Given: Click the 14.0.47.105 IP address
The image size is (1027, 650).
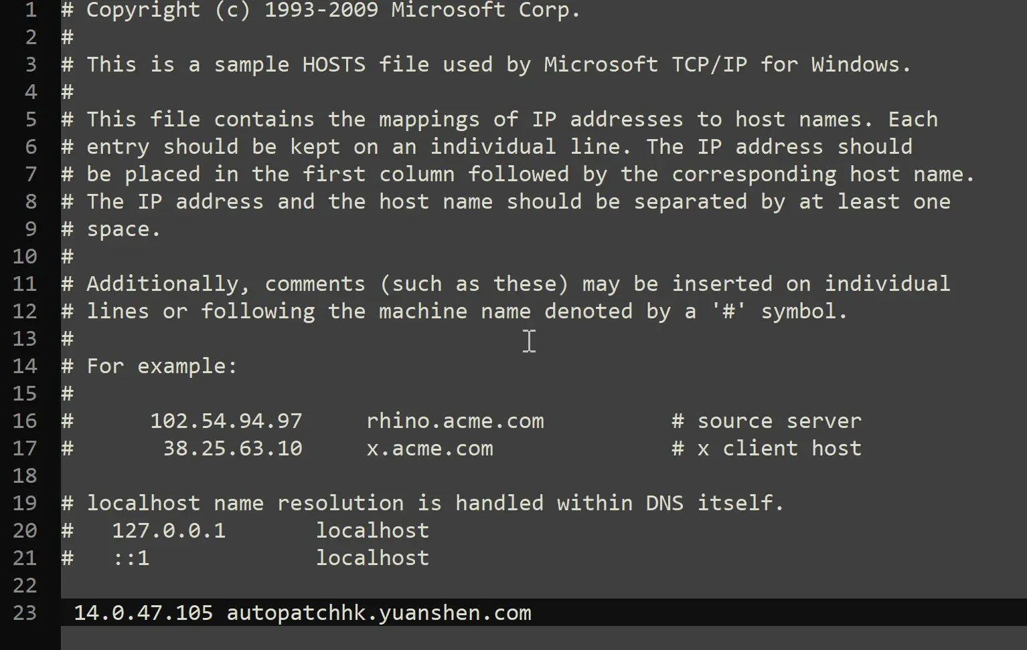Looking at the screenshot, I should 143,613.
